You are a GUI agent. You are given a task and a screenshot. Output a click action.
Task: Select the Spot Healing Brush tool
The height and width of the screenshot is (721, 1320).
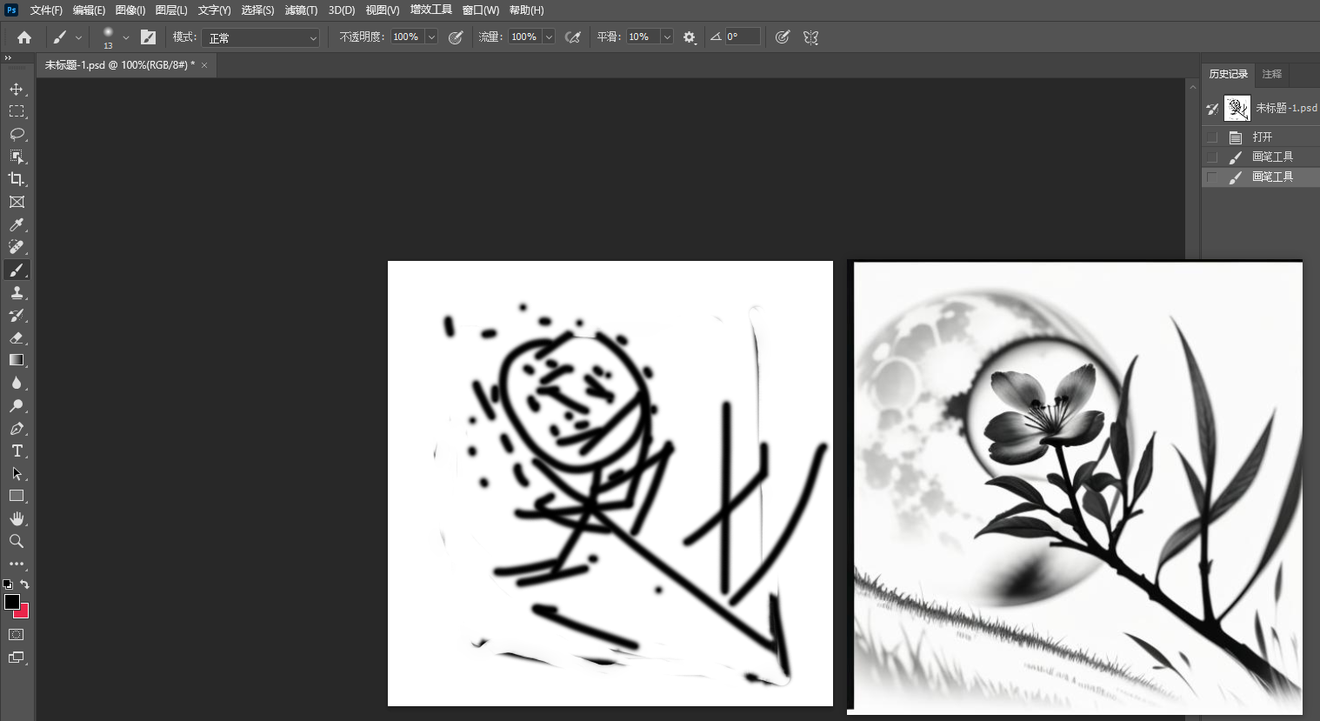click(17, 247)
